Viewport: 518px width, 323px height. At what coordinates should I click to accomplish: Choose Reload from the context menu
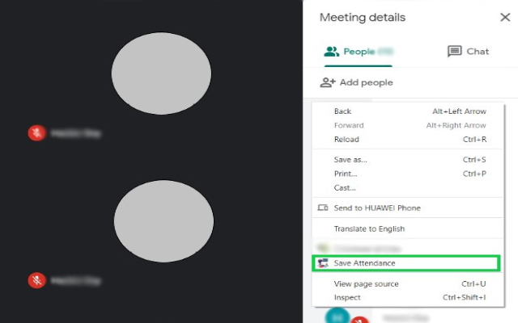click(346, 140)
